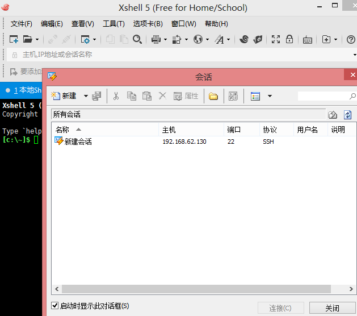Click the Cut scissors icon in sessions dialog

(x=116, y=96)
